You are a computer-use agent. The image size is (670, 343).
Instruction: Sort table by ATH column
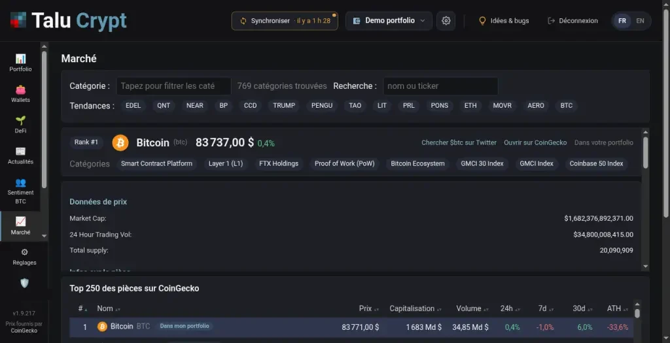point(618,308)
